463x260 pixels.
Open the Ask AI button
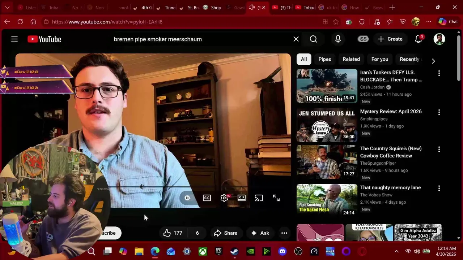[x=259, y=233]
